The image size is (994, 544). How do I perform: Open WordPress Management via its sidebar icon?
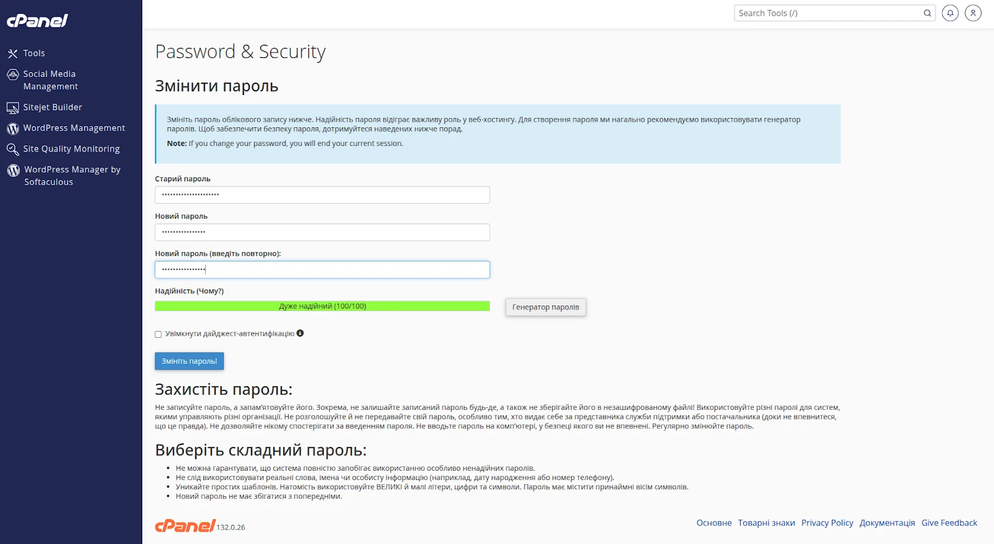[12, 128]
